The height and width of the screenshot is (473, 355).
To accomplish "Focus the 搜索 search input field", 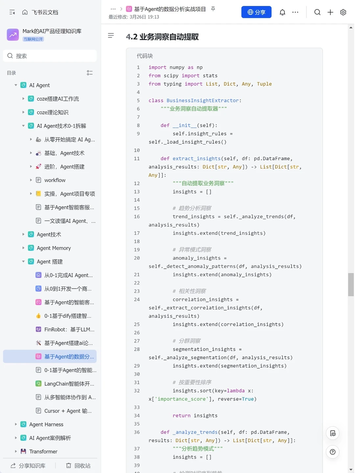I will (50, 56).
